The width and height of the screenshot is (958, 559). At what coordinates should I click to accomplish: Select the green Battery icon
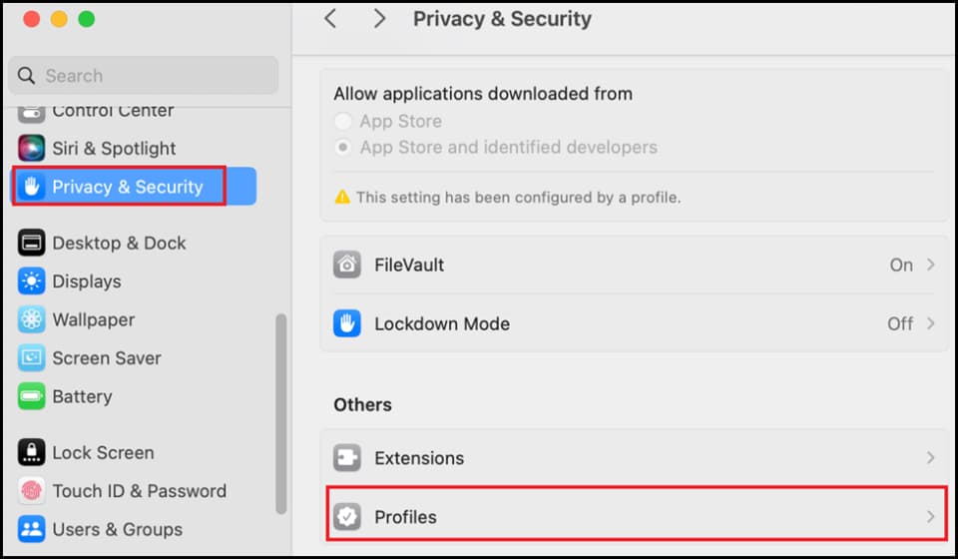click(31, 396)
